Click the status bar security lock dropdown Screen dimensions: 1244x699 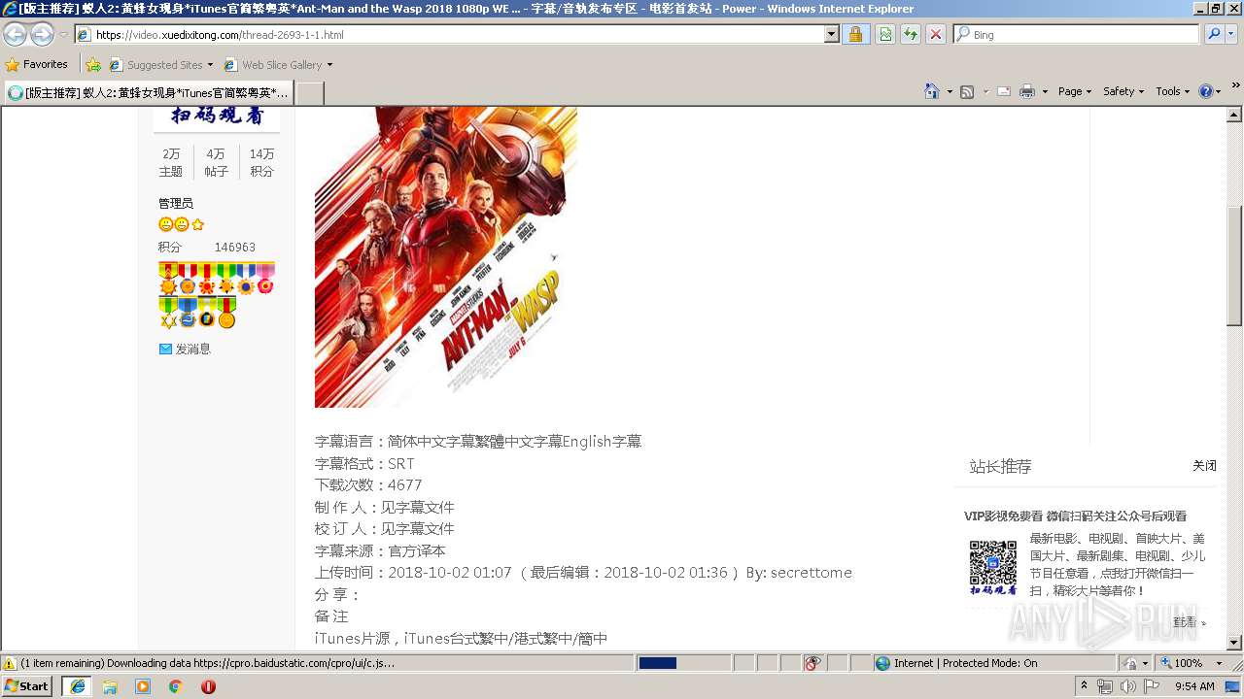click(x=1133, y=663)
